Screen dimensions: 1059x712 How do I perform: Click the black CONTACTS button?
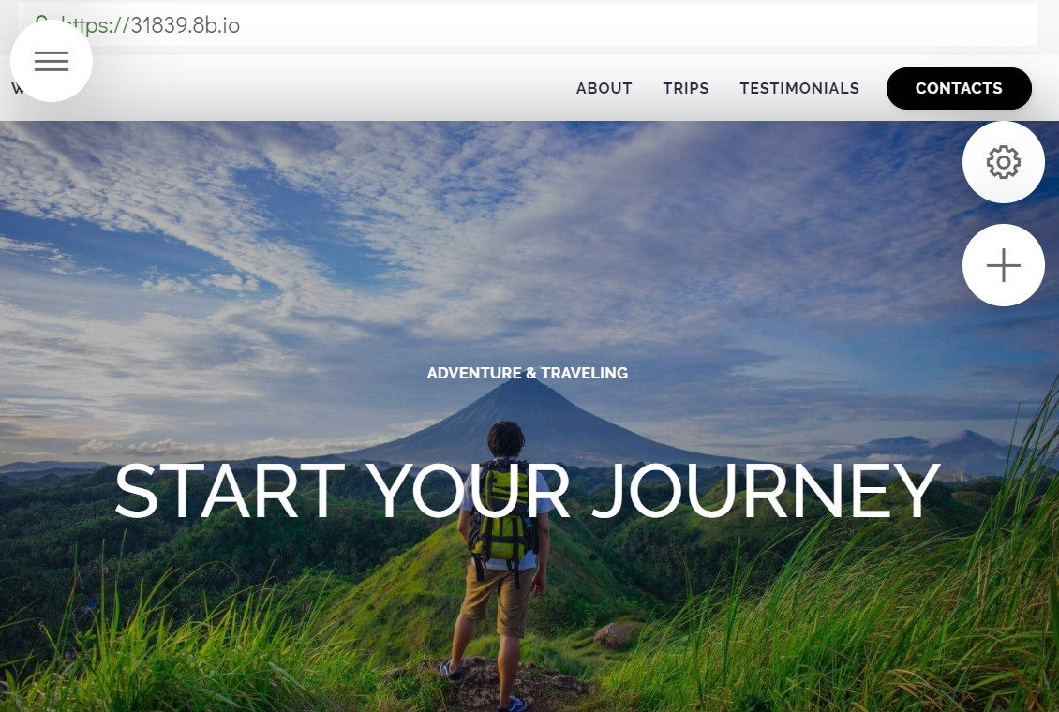click(959, 88)
